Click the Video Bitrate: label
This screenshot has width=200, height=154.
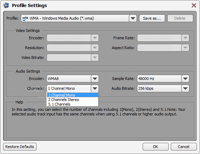pos(32,58)
